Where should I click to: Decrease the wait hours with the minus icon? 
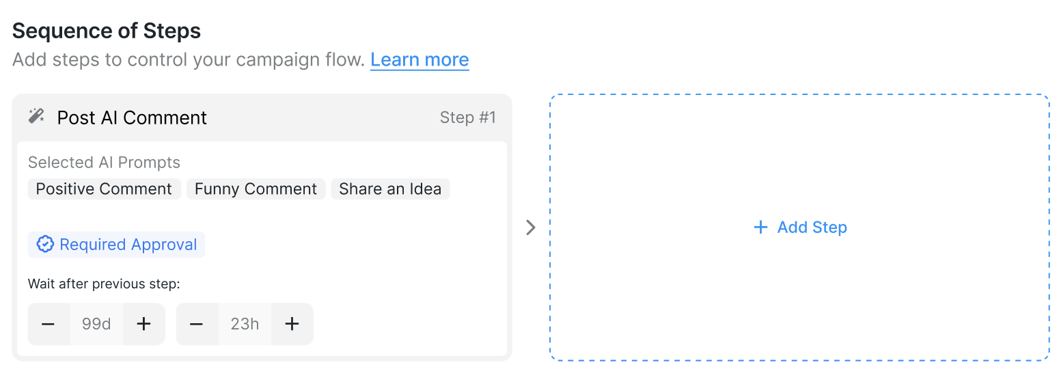coord(197,324)
